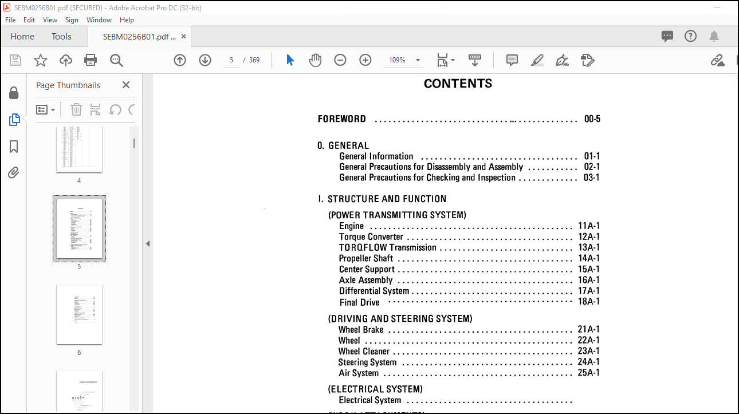
Task: Click the thumbnails panel scrollbar
Action: coord(134,143)
